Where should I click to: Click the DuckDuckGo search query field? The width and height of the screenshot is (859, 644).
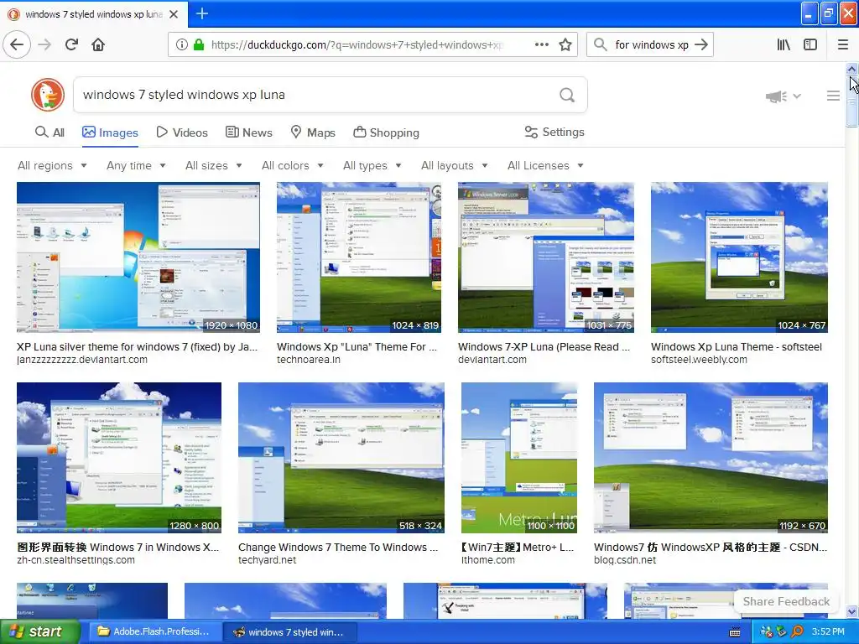pos(315,95)
